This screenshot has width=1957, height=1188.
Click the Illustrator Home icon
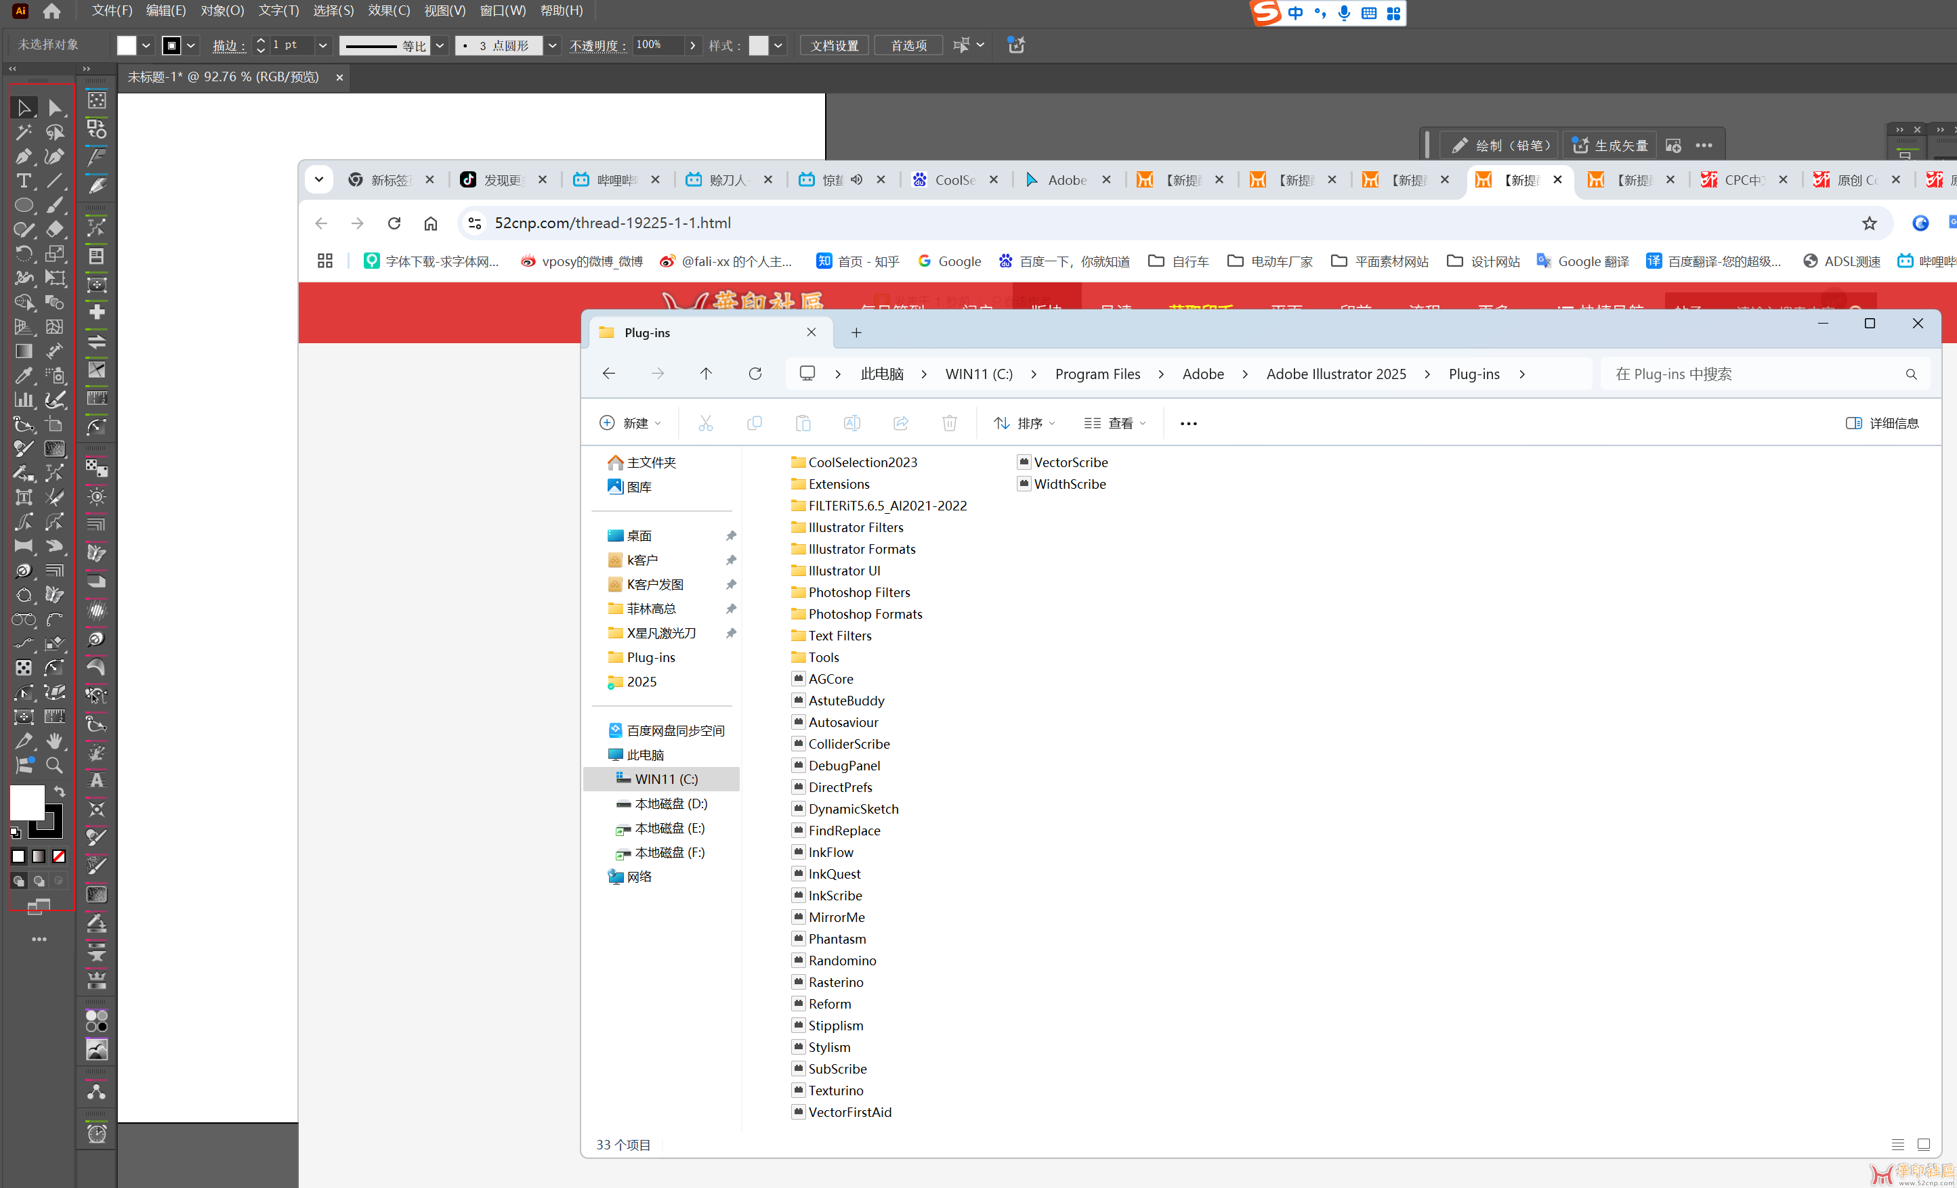51,11
